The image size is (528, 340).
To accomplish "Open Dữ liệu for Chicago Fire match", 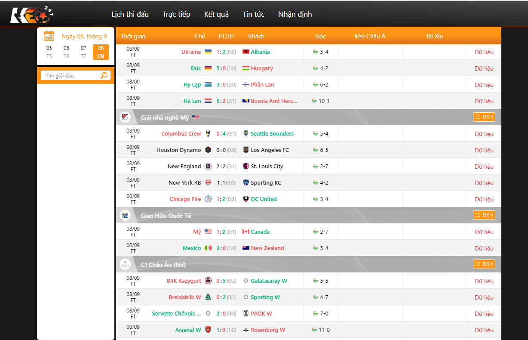I will [484, 199].
